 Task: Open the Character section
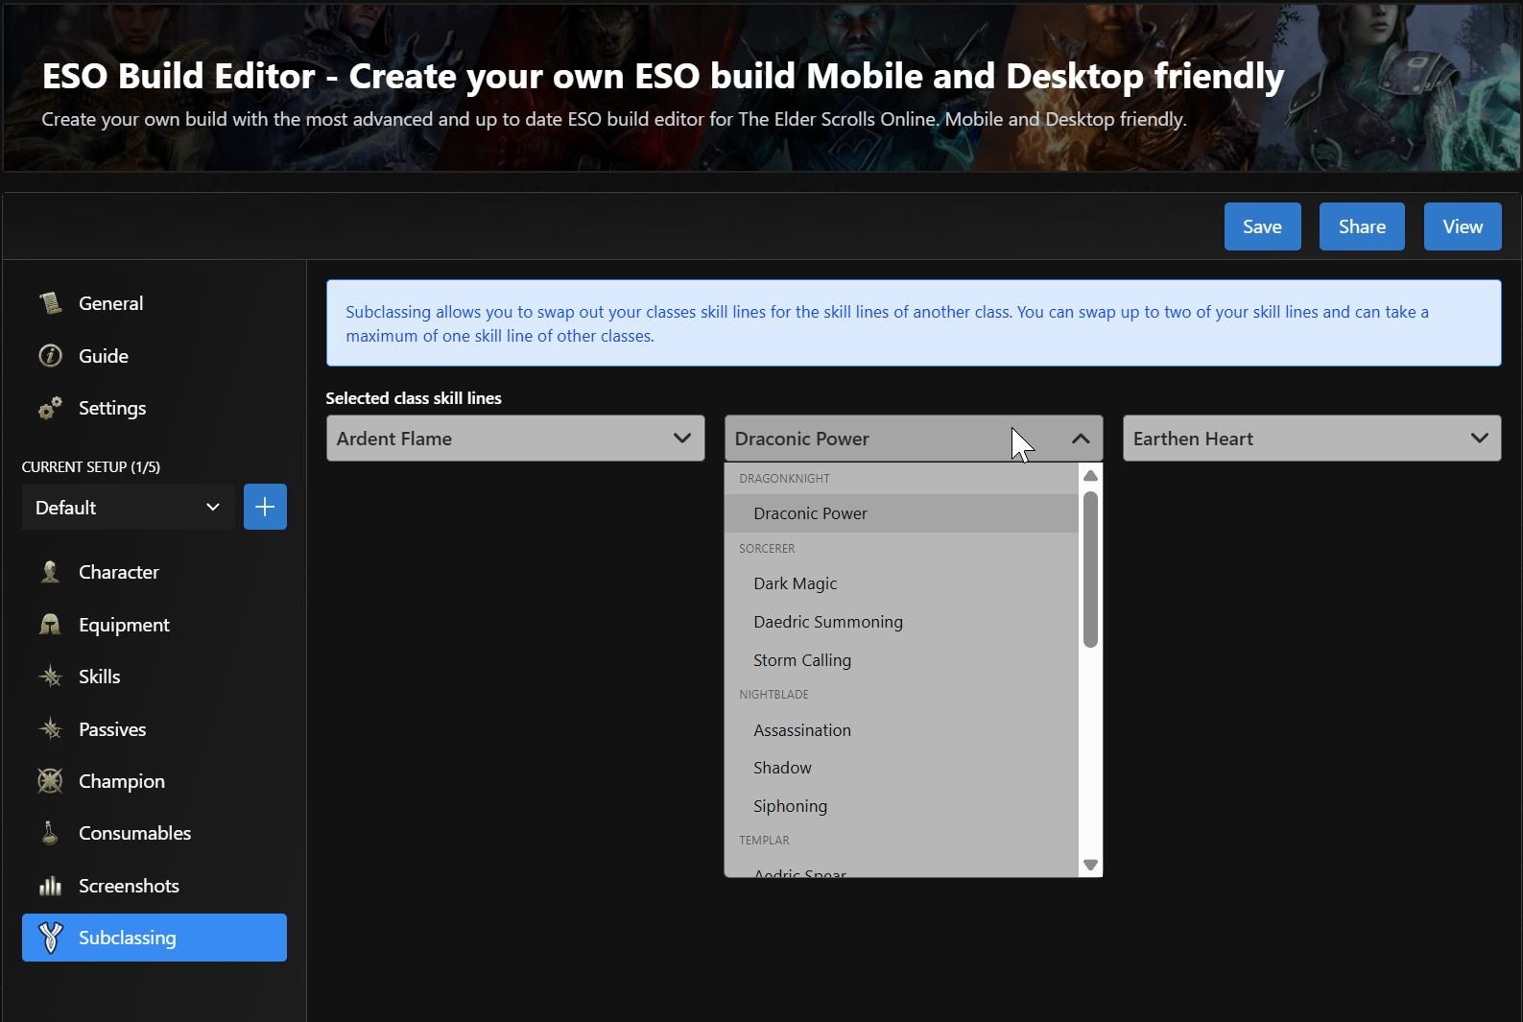(155, 572)
